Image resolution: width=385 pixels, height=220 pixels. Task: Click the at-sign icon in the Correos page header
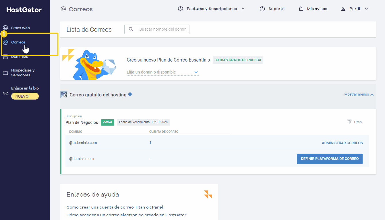click(x=63, y=9)
